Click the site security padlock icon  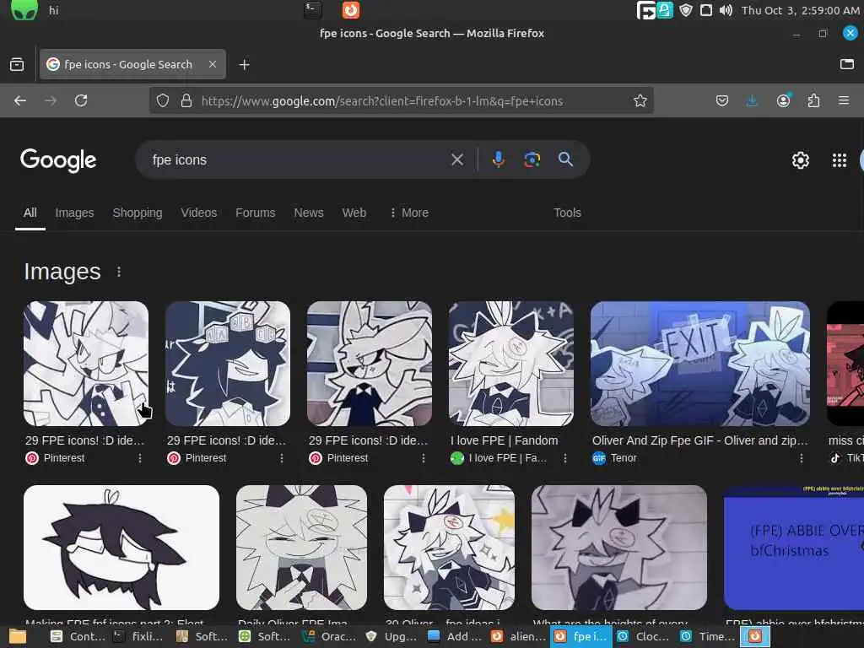[x=186, y=101]
